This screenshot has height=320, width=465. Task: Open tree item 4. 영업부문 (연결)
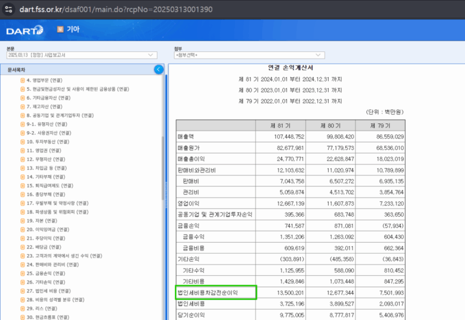44,80
